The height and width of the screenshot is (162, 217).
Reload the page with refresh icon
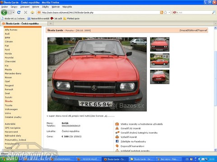tap(19, 13)
